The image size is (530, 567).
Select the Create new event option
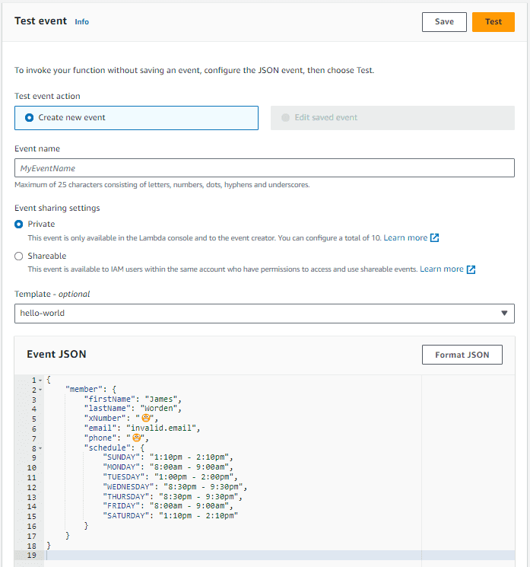coord(30,118)
